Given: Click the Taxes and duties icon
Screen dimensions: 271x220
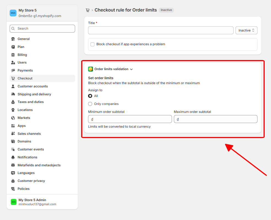Looking at the screenshot, I should point(13,102).
